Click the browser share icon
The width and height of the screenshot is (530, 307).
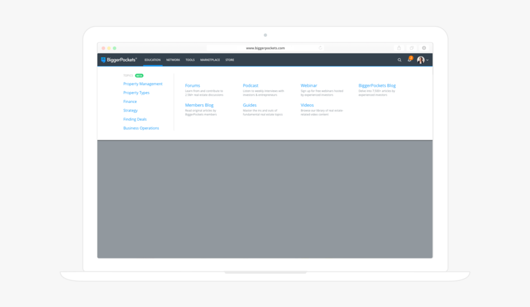pyautogui.click(x=399, y=47)
